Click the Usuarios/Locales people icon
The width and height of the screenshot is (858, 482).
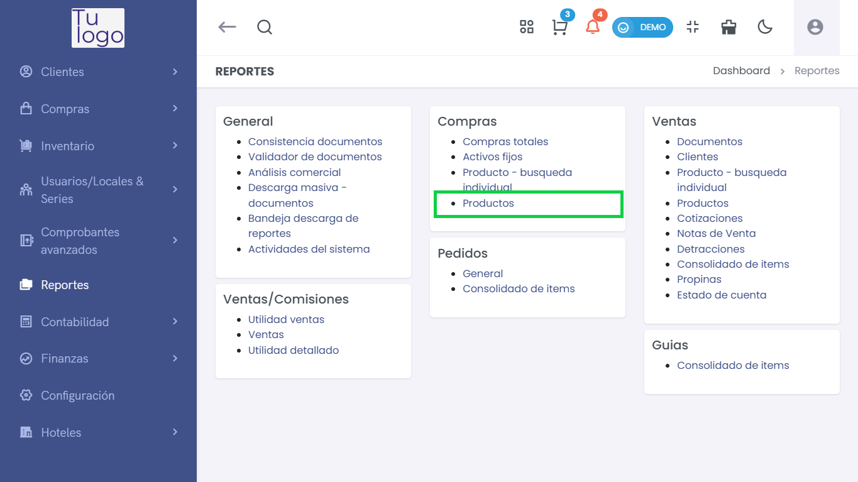tap(26, 190)
